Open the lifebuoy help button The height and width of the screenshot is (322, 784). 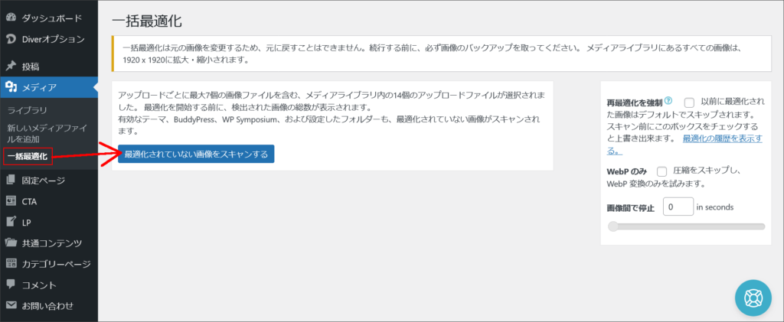click(x=753, y=298)
